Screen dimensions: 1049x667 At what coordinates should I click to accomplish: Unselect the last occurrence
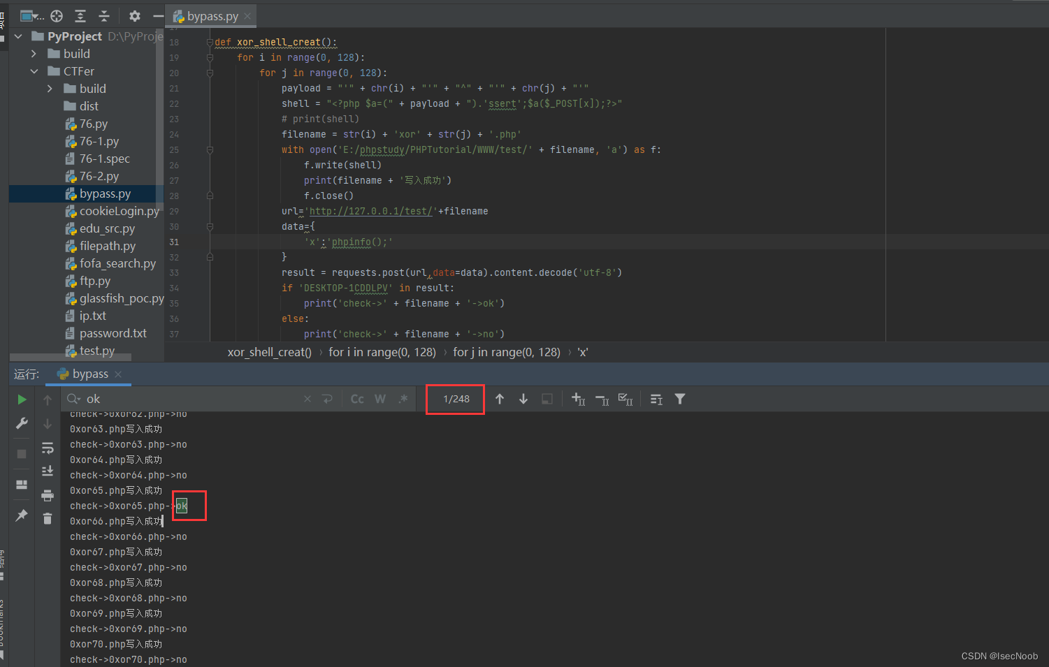602,400
